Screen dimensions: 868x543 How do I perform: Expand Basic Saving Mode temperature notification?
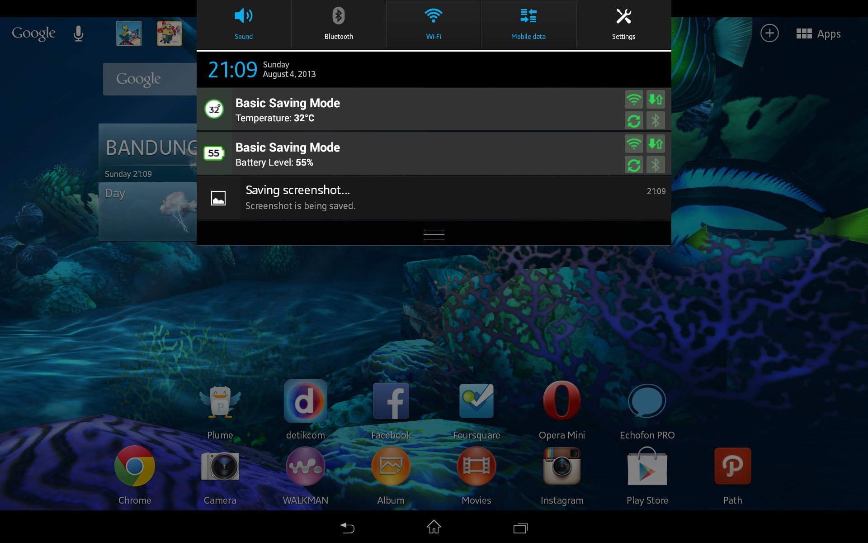433,110
